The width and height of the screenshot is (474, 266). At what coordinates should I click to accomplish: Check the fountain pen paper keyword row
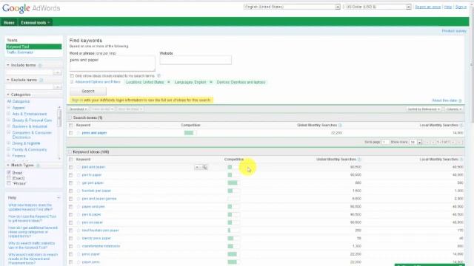point(71,191)
